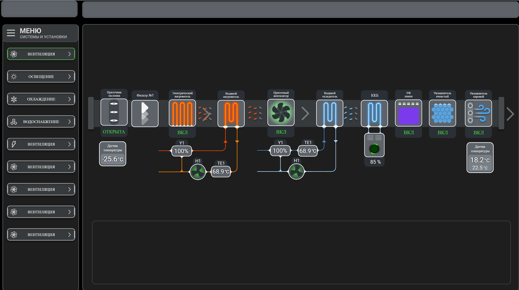Select the ОХЛАЖДЕНИЕ menu item
The image size is (519, 290).
(41, 99)
